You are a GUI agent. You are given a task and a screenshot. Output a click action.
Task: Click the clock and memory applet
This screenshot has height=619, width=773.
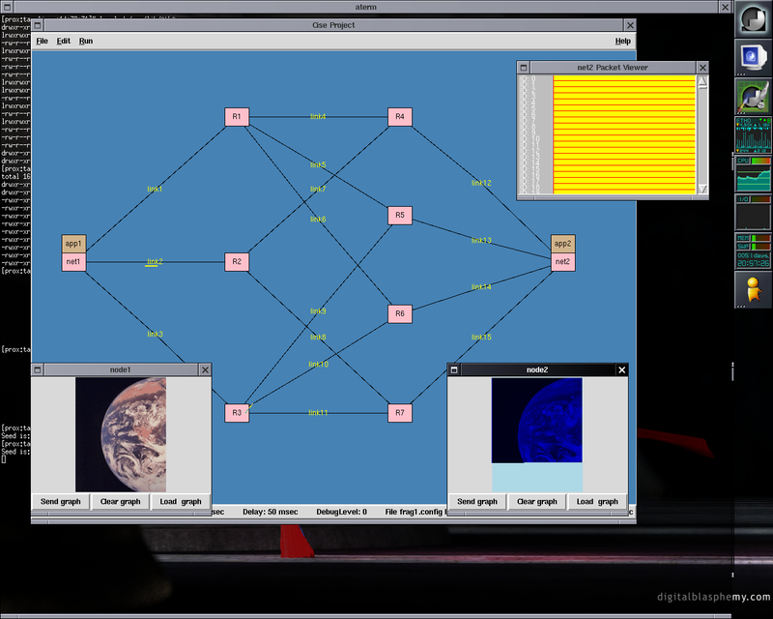754,251
